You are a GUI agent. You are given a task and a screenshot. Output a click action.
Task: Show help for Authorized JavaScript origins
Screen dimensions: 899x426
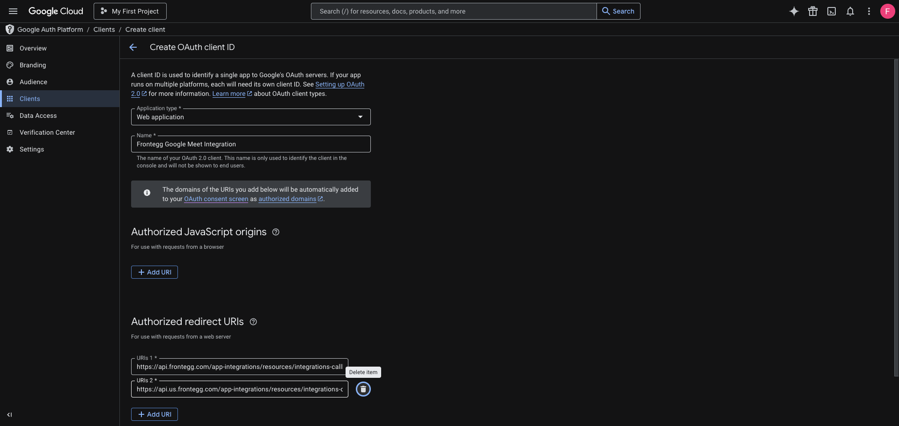(276, 232)
